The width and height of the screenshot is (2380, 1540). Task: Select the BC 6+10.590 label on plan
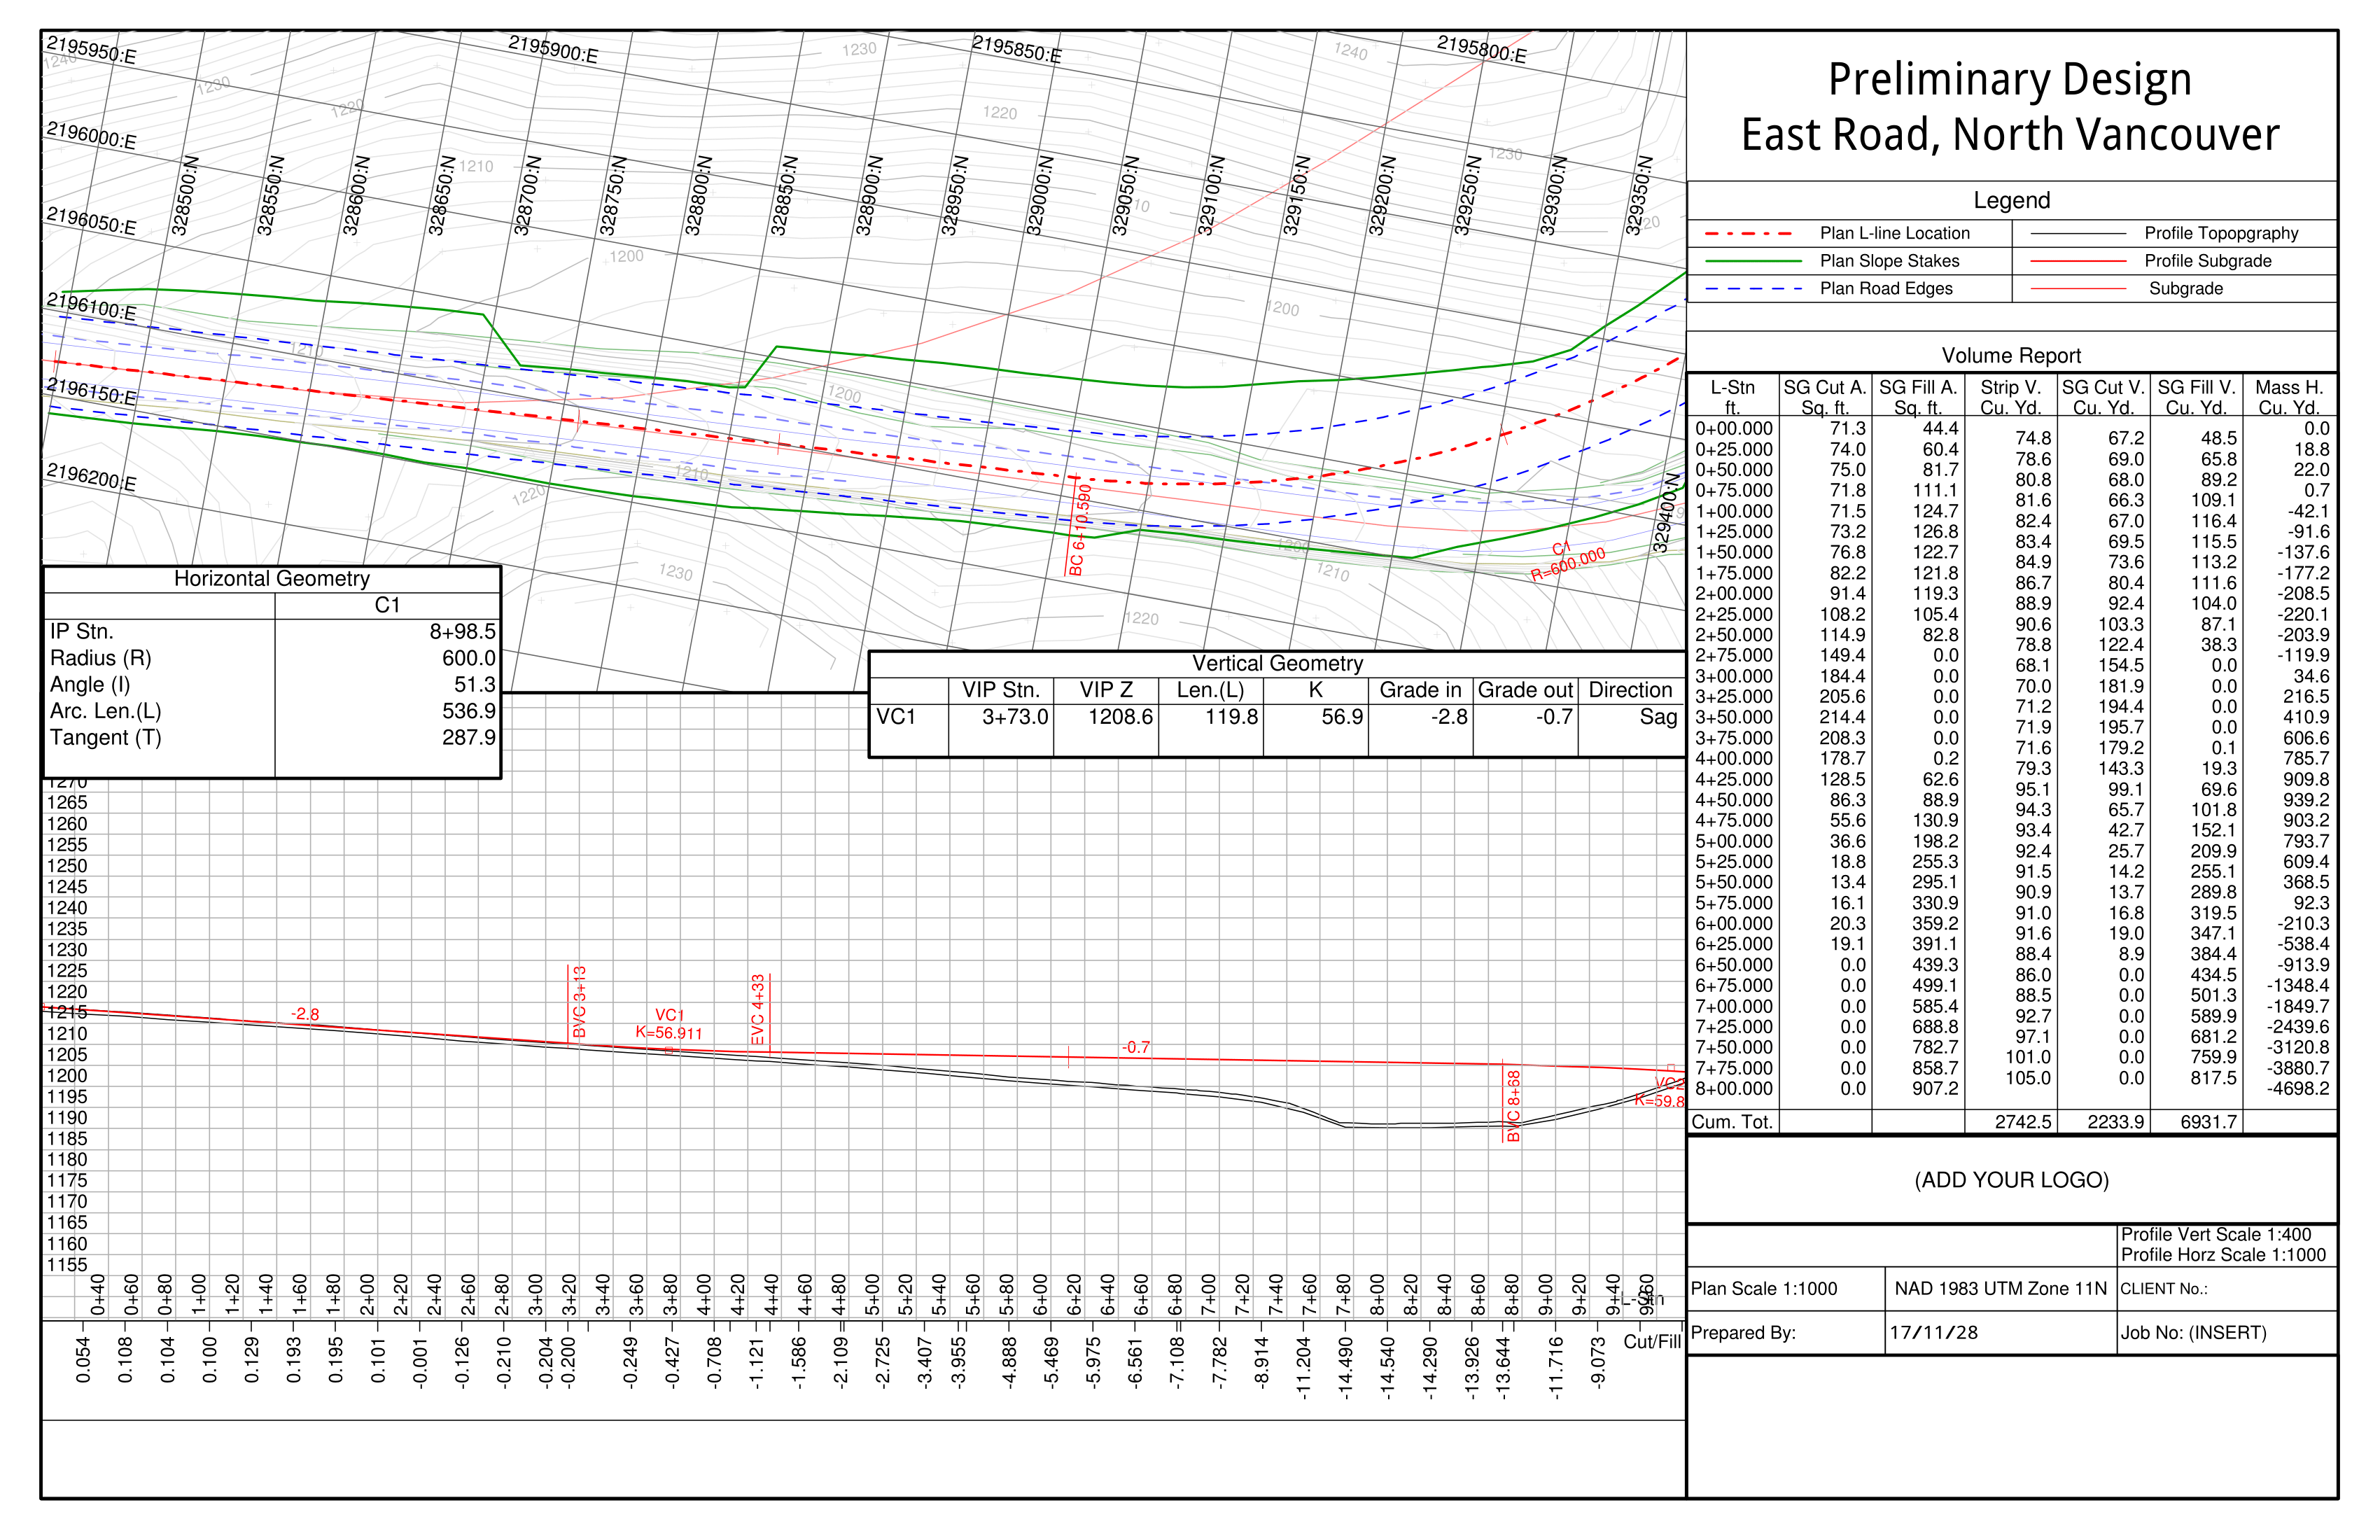coord(1079,530)
